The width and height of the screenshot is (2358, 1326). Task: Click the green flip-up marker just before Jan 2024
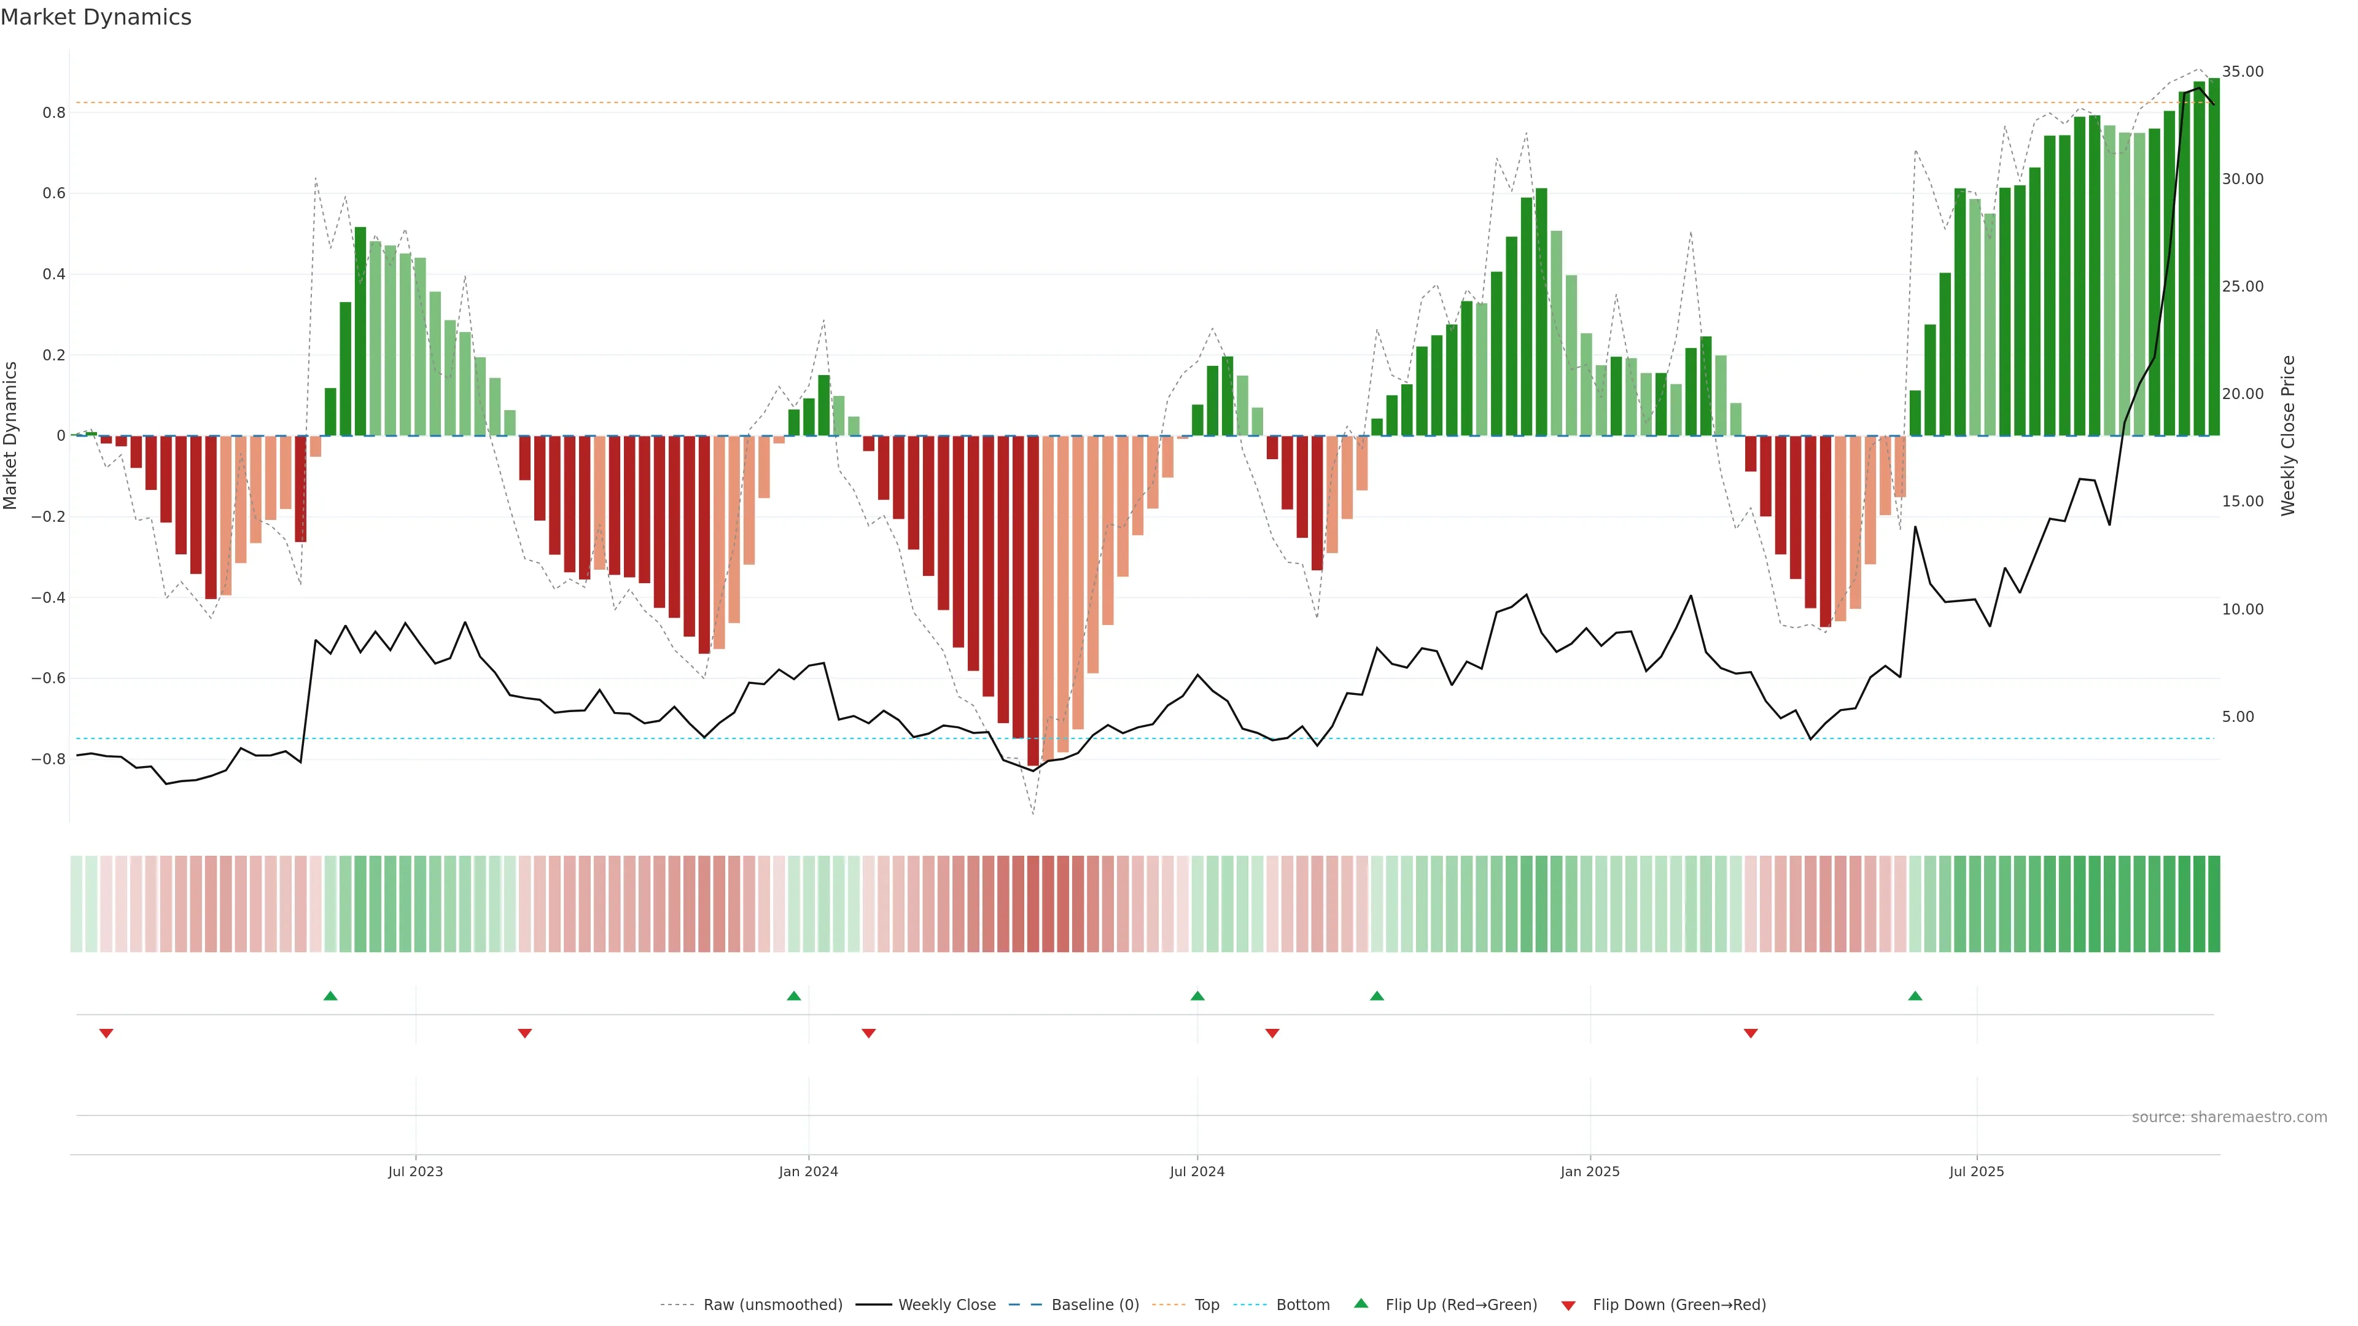point(793,996)
